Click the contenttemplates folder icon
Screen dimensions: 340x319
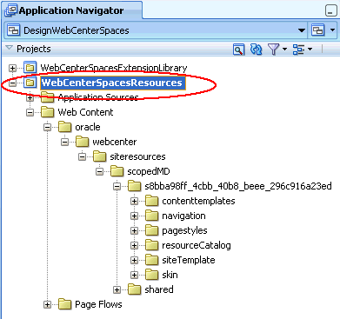pos(151,201)
